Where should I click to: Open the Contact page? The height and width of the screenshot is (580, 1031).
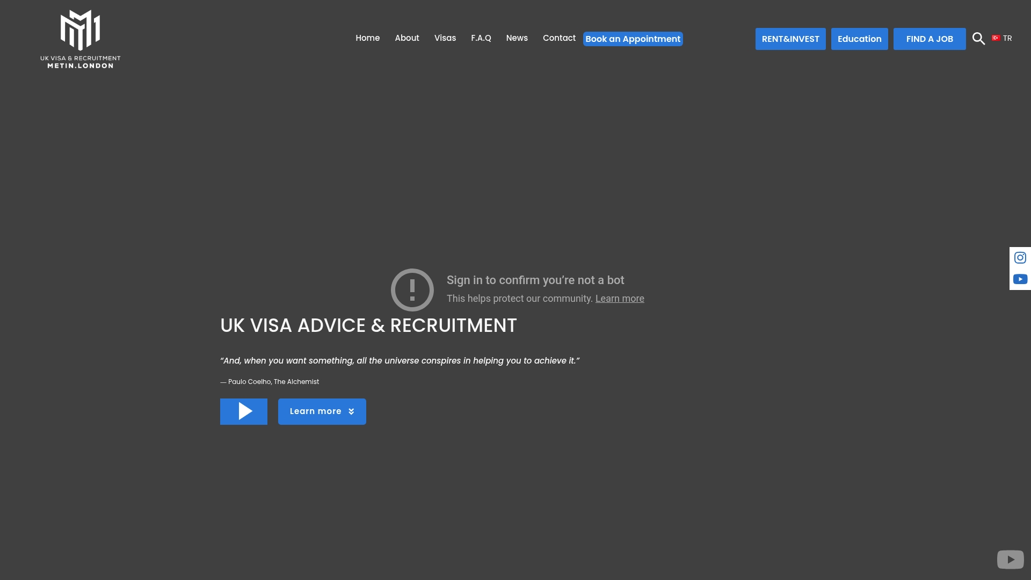coord(559,38)
